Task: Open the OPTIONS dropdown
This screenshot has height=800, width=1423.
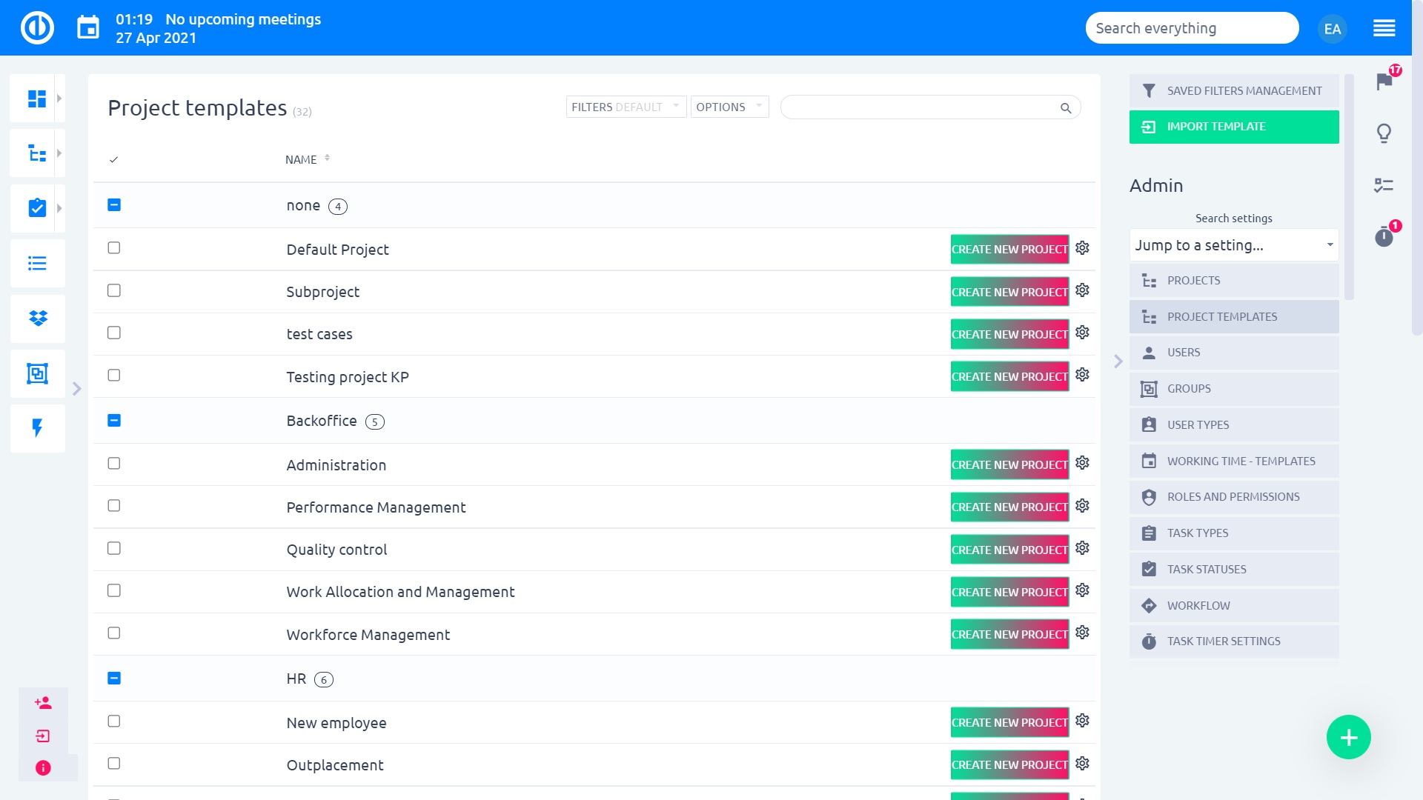Action: click(x=729, y=107)
